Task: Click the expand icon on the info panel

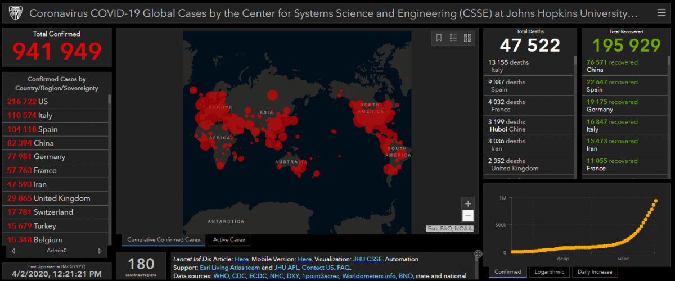Action: [478, 254]
